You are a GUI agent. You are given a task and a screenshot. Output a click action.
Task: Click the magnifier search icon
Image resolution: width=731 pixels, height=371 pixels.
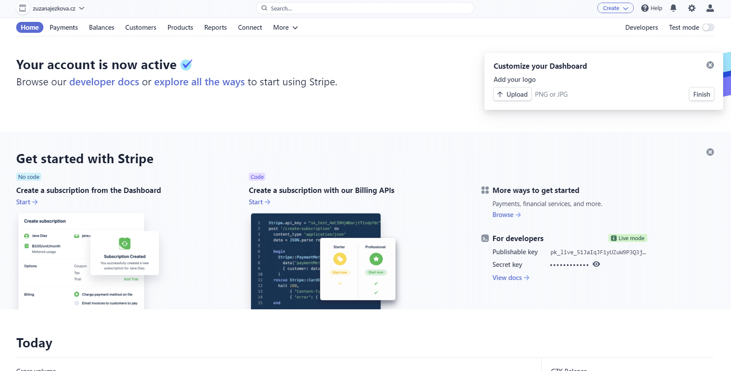(x=264, y=8)
